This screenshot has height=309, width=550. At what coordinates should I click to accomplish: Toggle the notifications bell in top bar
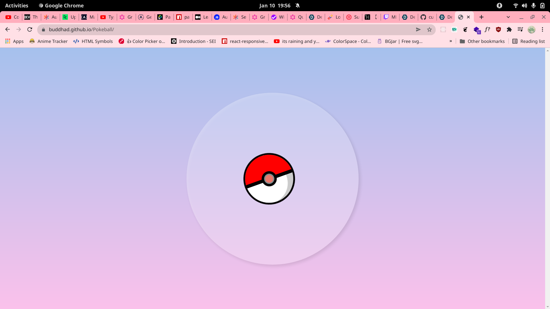(x=298, y=5)
